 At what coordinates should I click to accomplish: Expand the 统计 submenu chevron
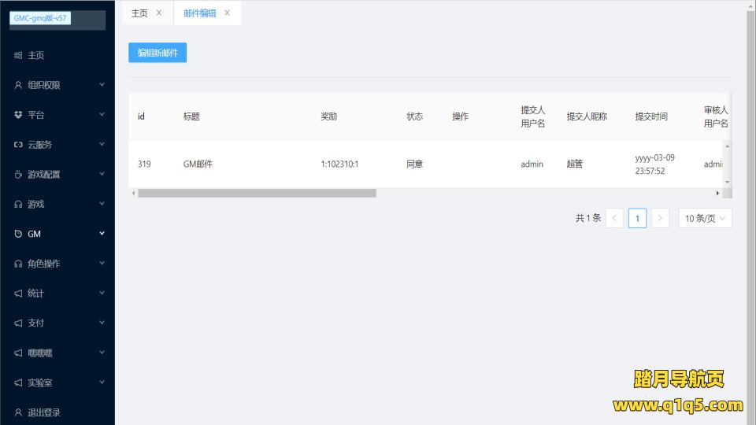102,293
